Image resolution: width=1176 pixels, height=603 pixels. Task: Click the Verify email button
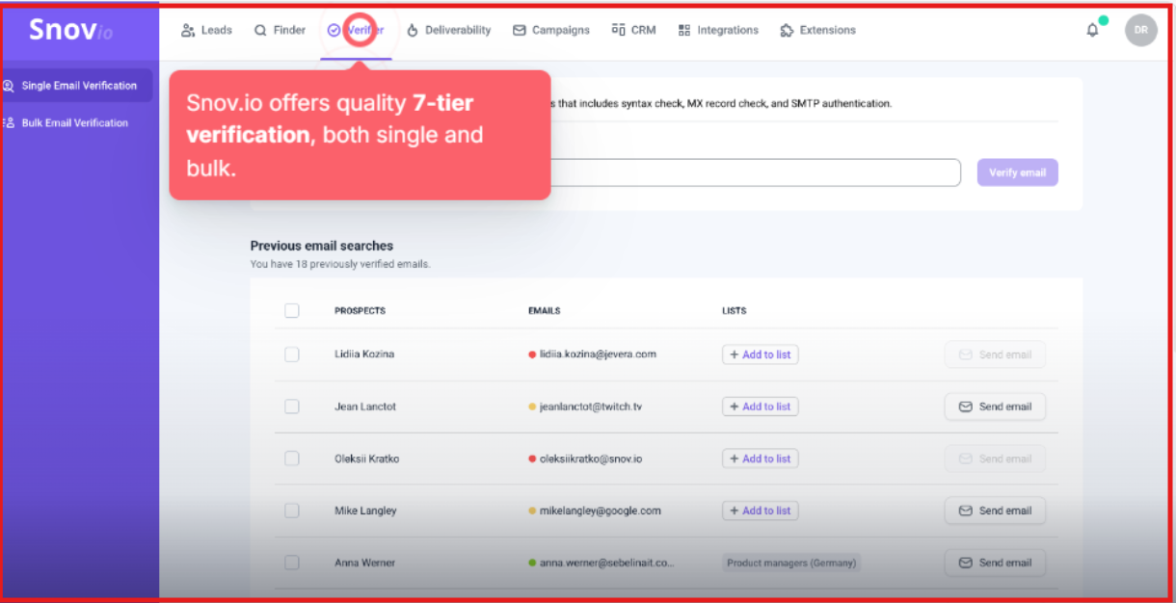click(1017, 171)
